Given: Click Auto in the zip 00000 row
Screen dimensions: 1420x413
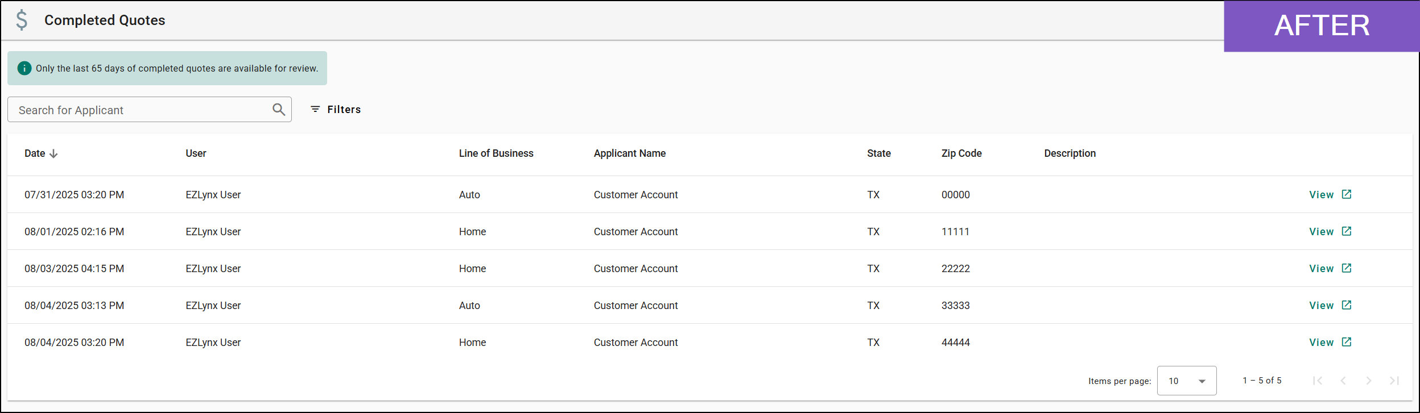Looking at the screenshot, I should [x=469, y=195].
